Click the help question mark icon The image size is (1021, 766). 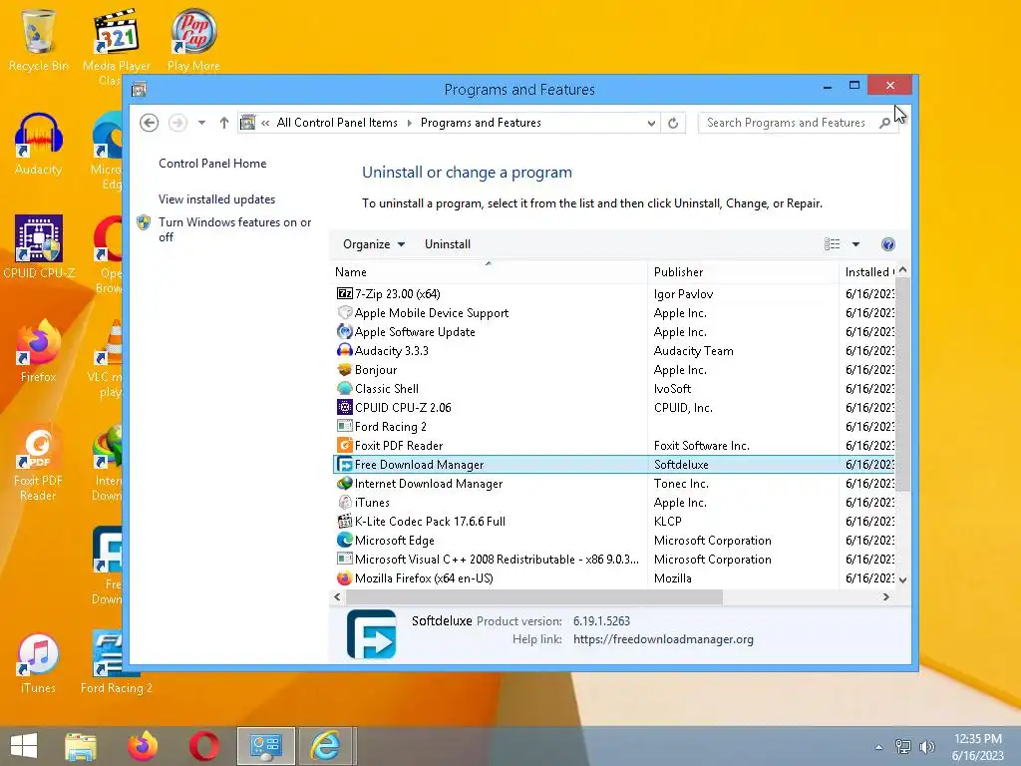click(887, 244)
